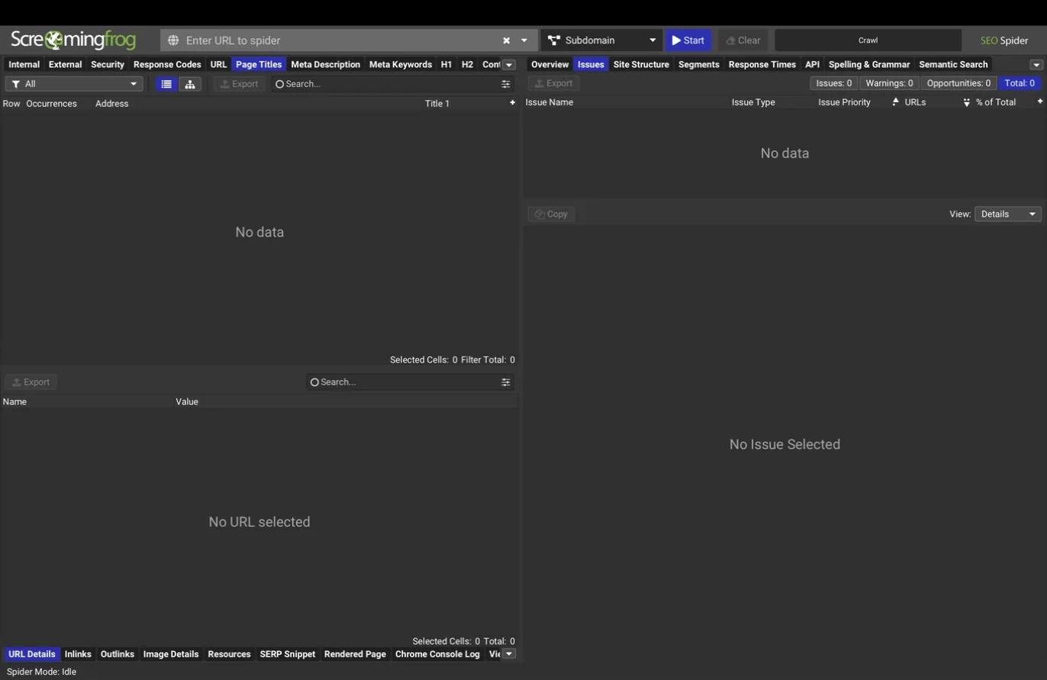Switch to the Response Codes tab
This screenshot has width=1047, height=680.
167,65
